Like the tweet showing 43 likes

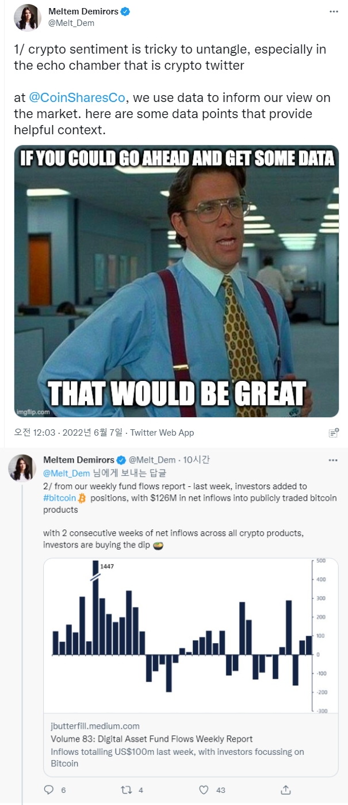[204, 789]
